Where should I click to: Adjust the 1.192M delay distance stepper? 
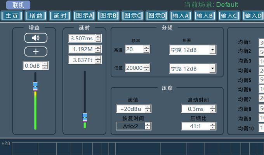click(x=98, y=49)
